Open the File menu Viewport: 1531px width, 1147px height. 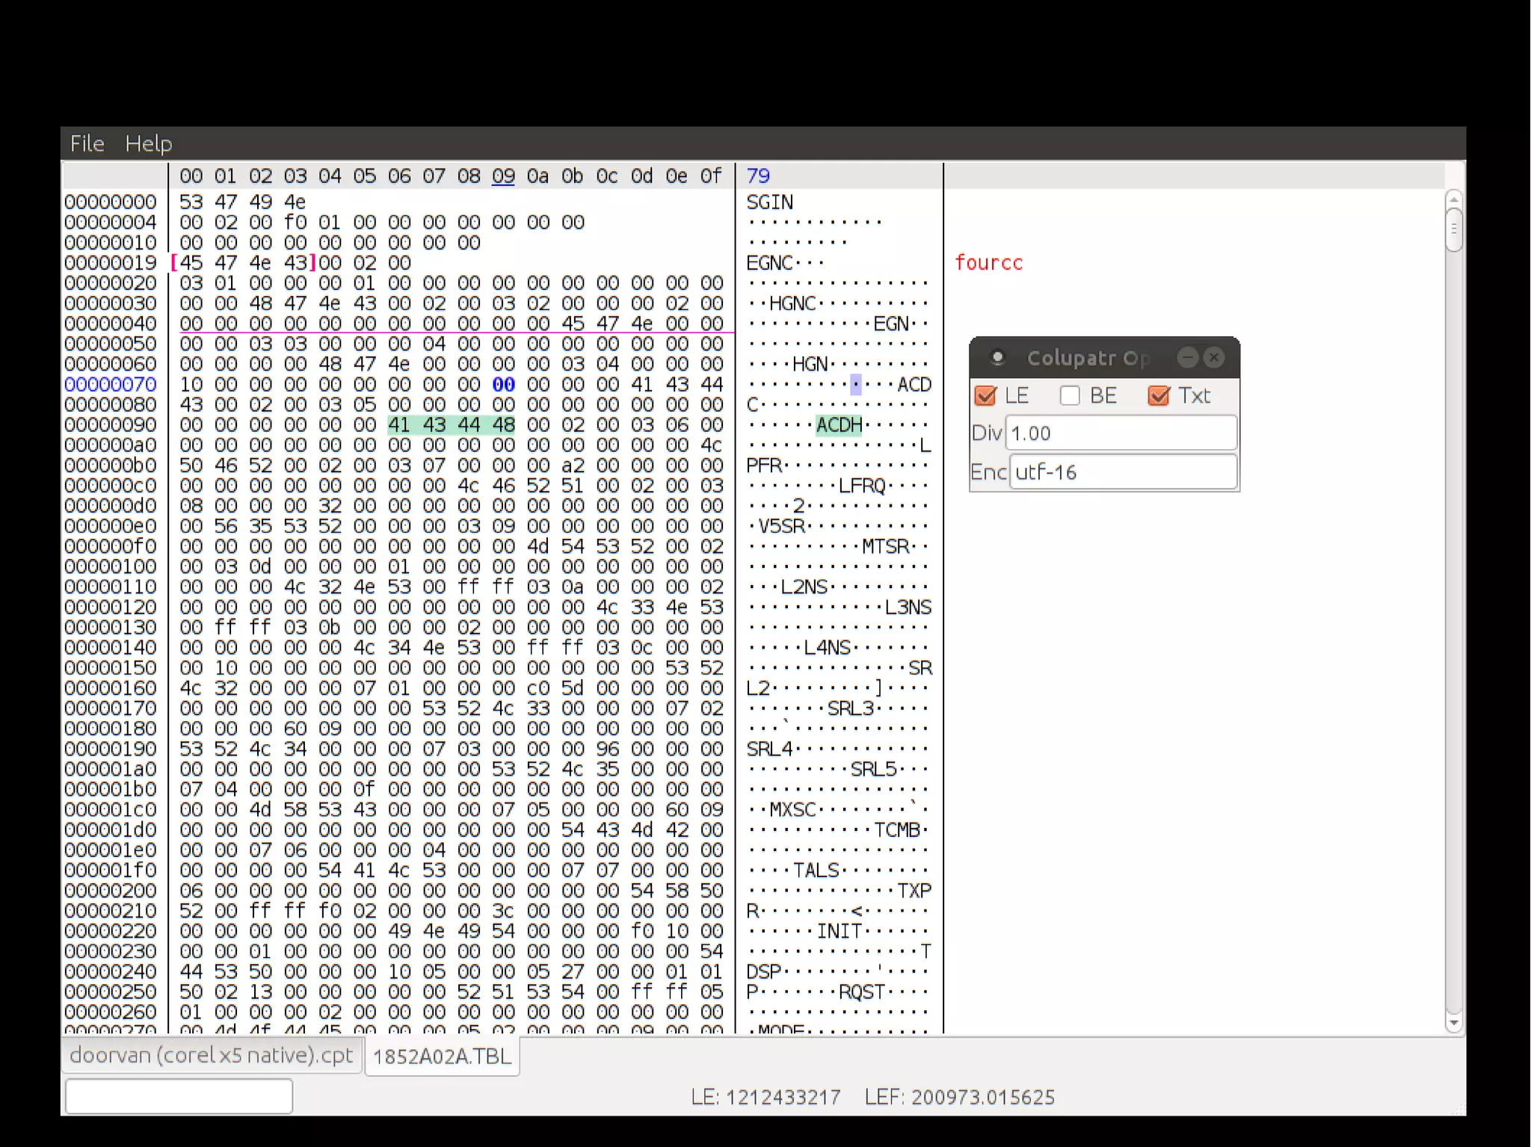pos(87,143)
